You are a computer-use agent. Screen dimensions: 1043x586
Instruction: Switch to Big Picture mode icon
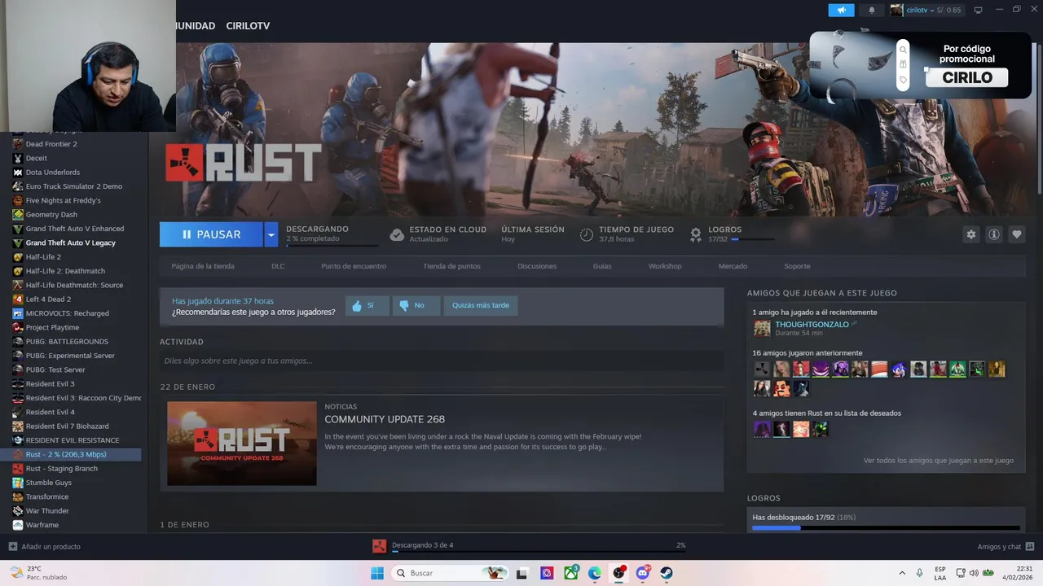point(978,10)
